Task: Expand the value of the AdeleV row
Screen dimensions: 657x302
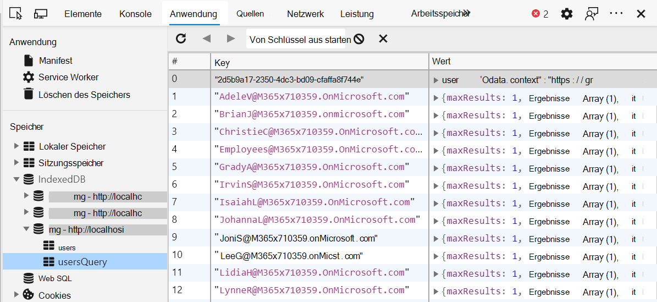Action: tap(436, 98)
